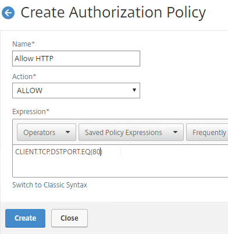Click the Name* field label
Screen dimensions: 228x234
point(23,44)
